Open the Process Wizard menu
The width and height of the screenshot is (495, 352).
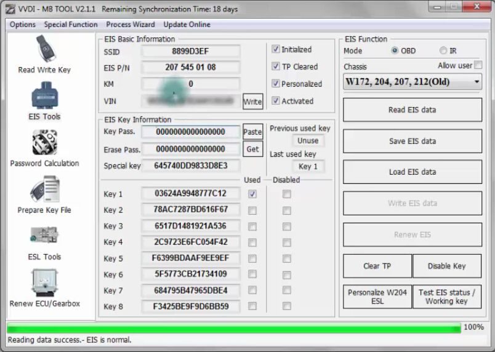[131, 25]
